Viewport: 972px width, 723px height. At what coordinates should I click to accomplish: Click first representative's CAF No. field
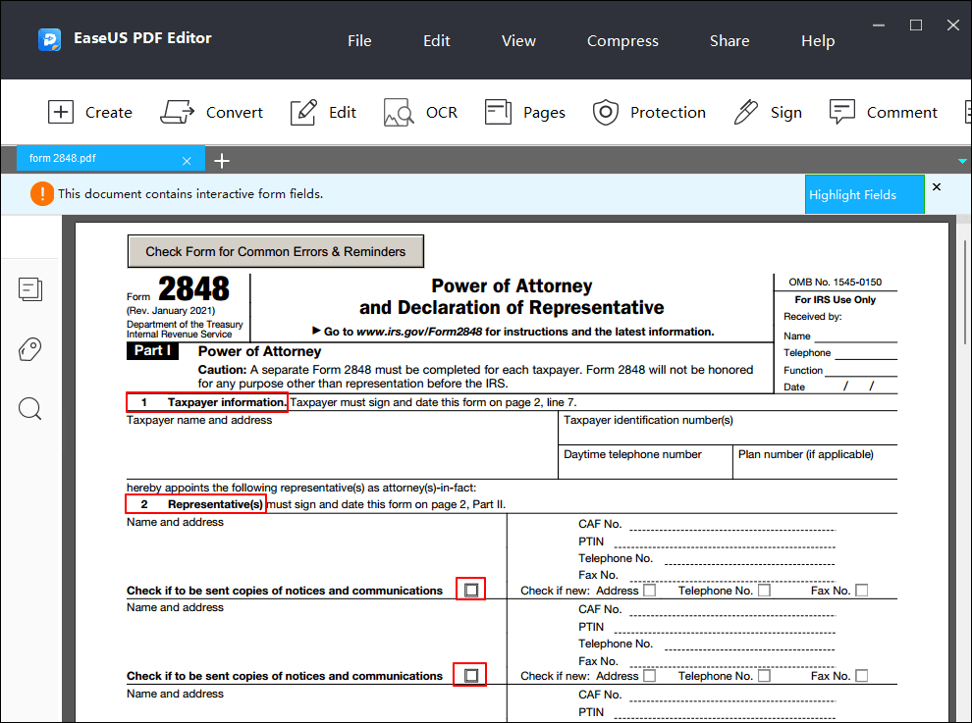tap(732, 524)
